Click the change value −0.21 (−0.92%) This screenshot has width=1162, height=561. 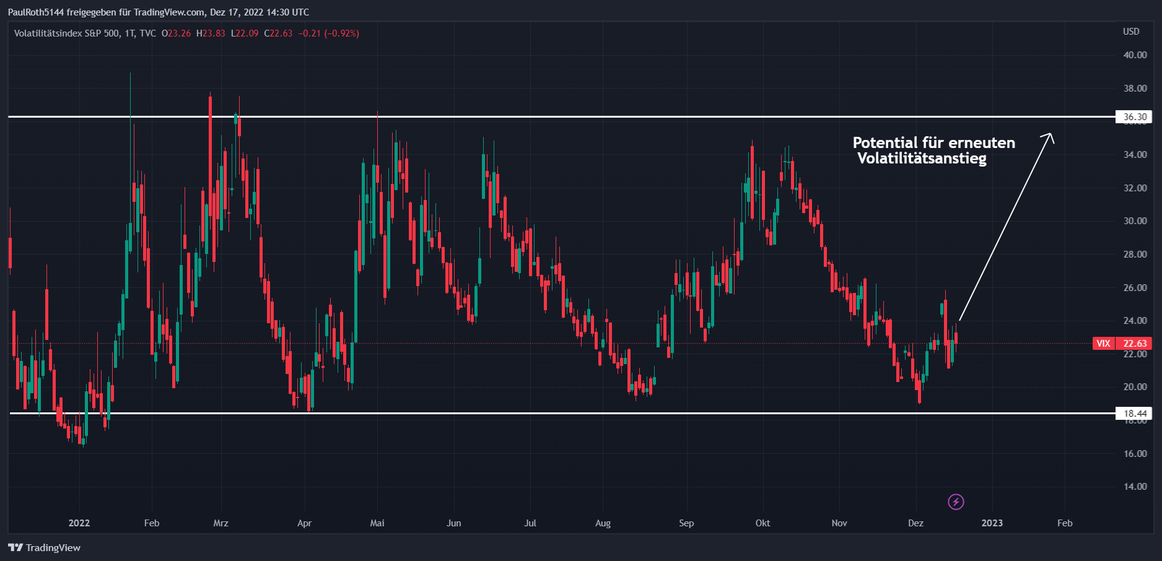point(328,33)
